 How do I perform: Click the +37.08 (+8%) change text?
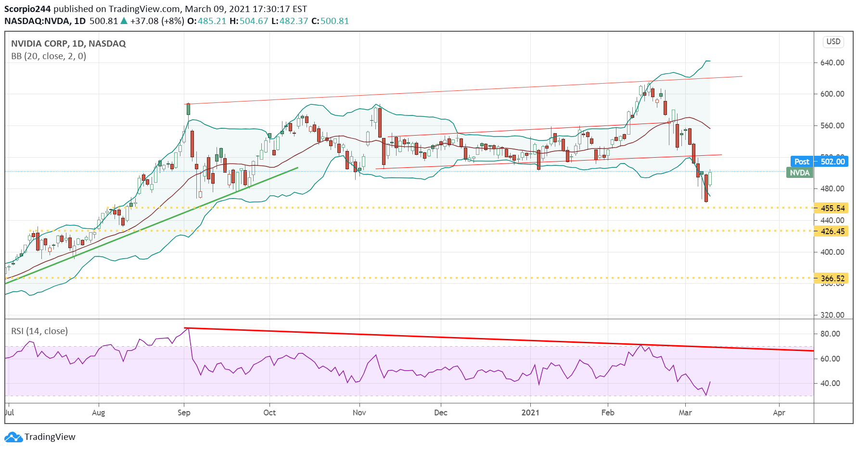[x=157, y=21]
